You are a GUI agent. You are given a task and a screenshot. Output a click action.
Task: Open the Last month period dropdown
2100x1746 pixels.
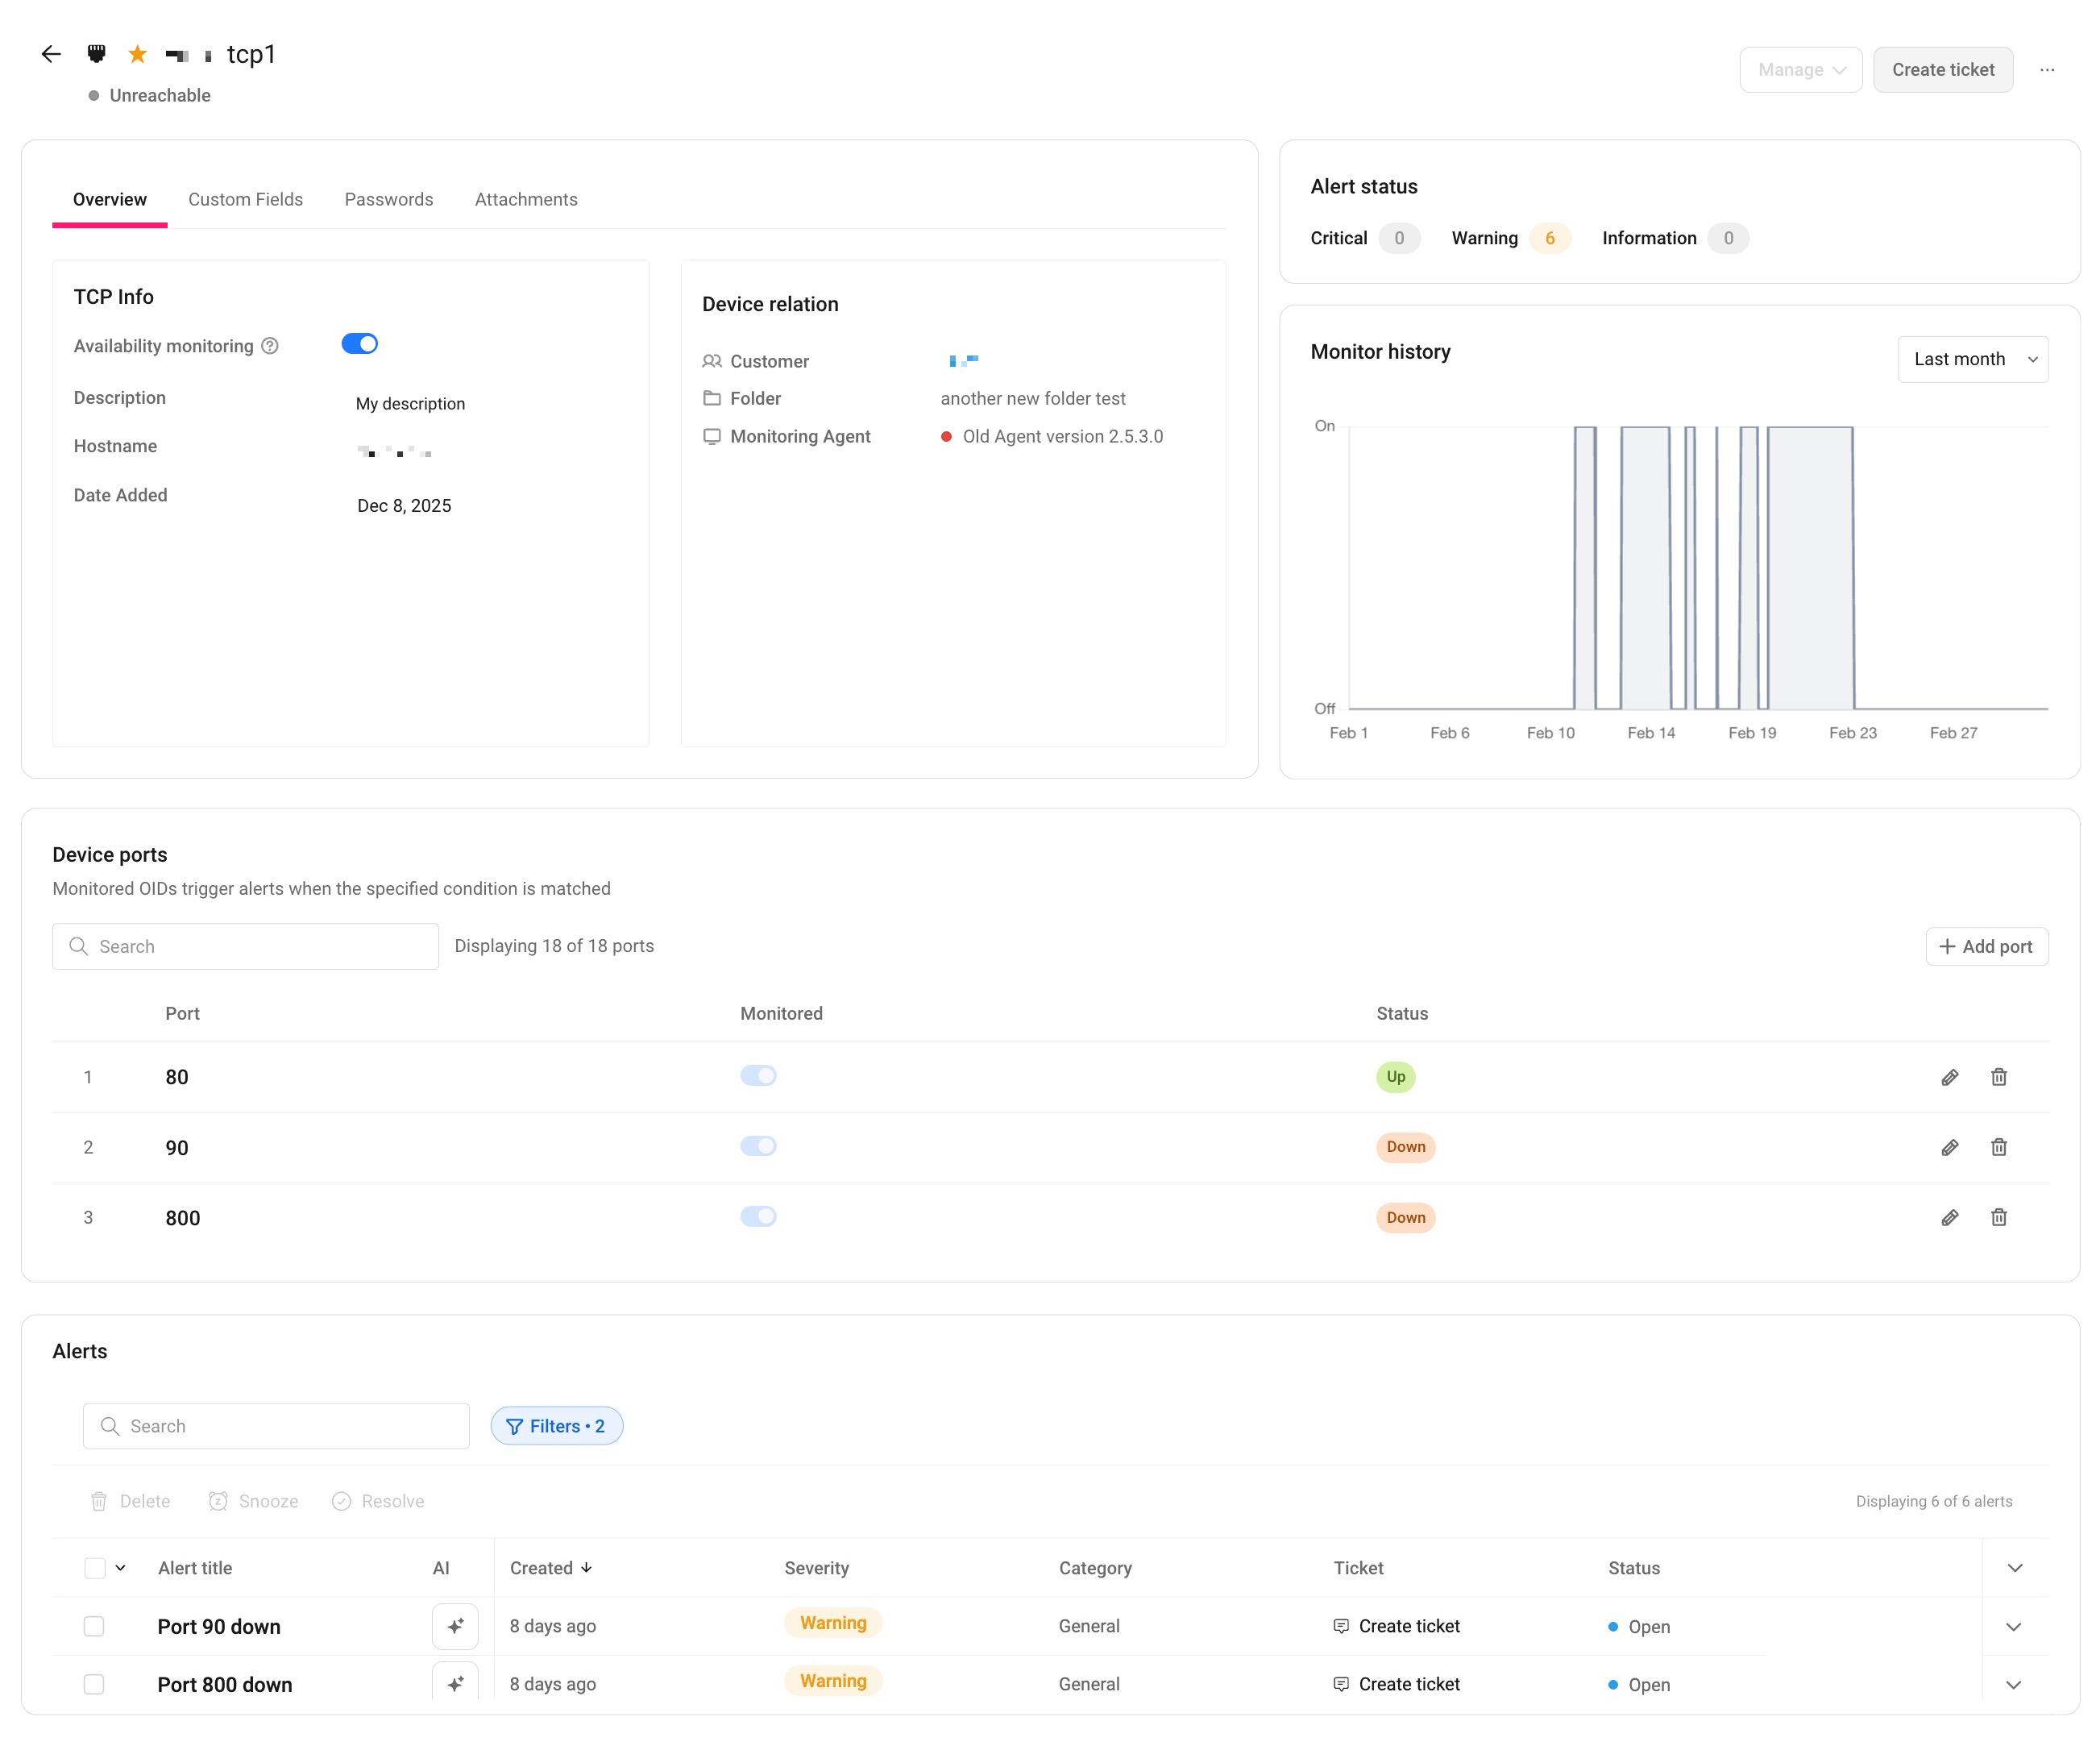(x=1973, y=360)
